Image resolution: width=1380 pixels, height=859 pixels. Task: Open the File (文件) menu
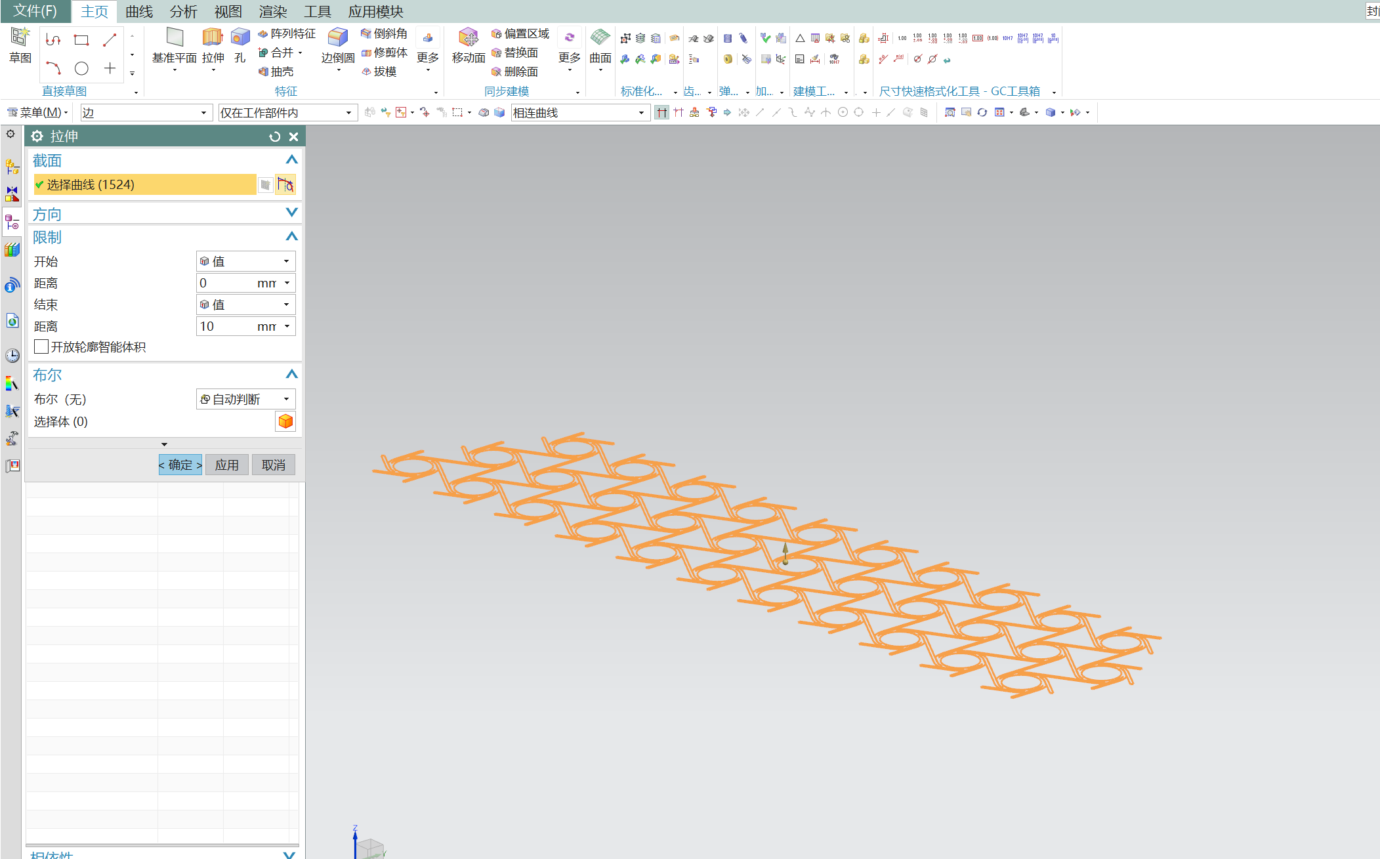[x=35, y=11]
